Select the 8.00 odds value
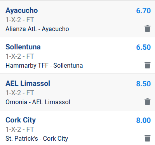Image resolution: width=155 pixels, height=145 pixels. tap(143, 120)
